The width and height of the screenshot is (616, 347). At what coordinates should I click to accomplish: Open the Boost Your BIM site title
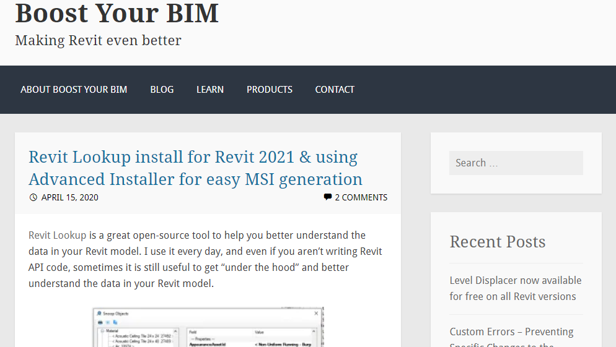point(117,14)
